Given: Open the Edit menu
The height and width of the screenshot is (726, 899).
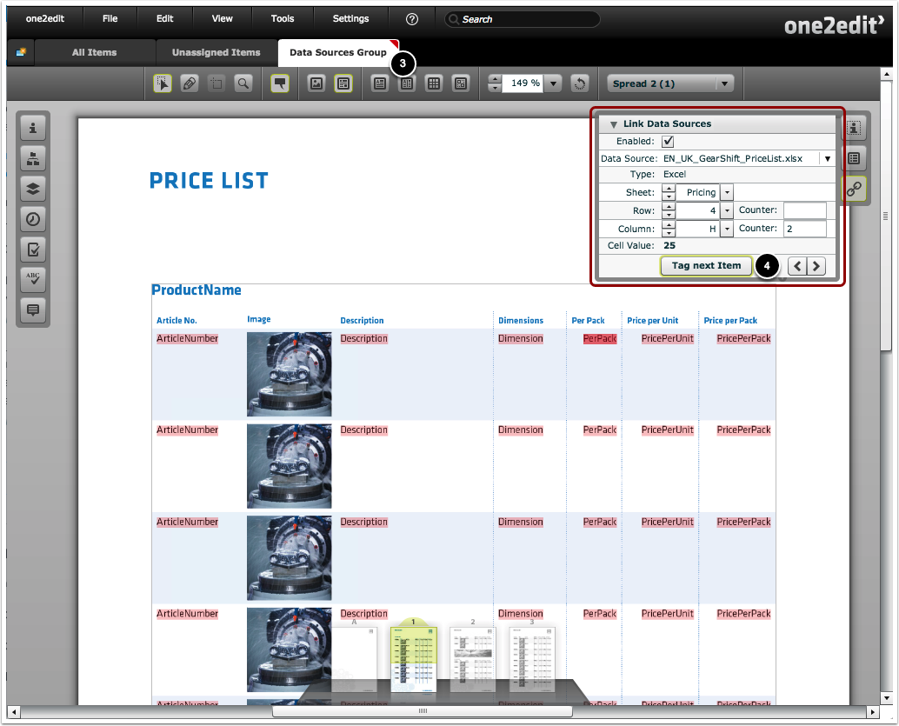Looking at the screenshot, I should point(164,19).
